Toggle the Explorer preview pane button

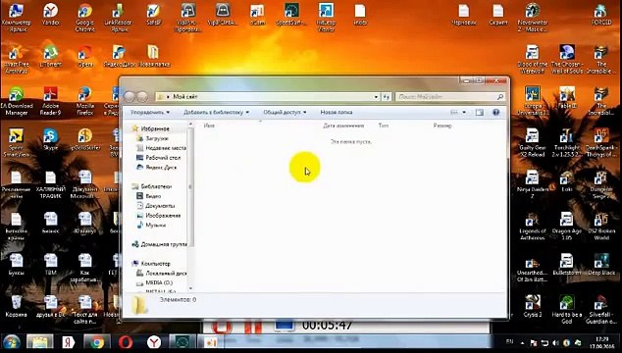pos(479,112)
